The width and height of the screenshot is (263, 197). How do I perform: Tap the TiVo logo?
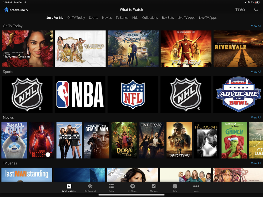pos(240,9)
